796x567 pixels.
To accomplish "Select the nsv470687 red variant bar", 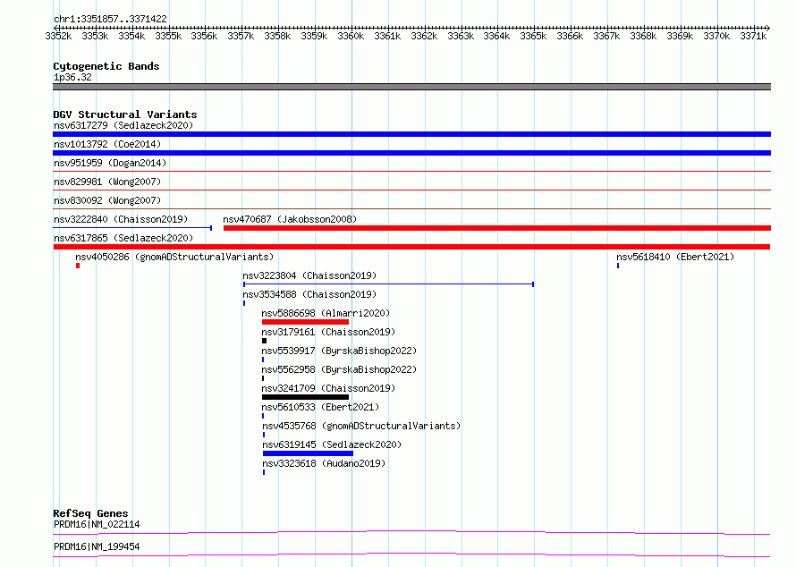I will [x=497, y=228].
